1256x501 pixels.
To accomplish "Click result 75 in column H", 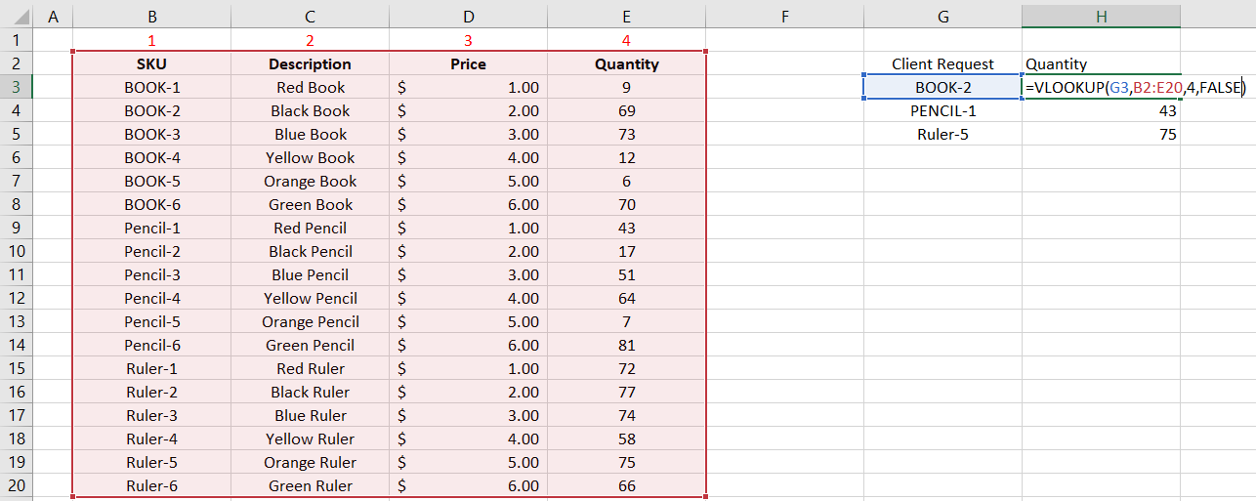I will click(1101, 134).
